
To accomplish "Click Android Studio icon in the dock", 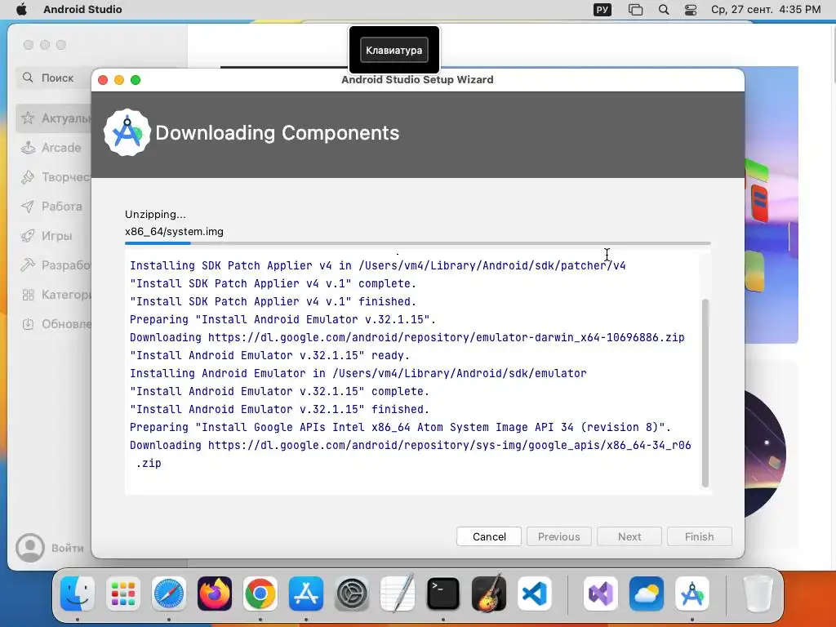I will (692, 594).
